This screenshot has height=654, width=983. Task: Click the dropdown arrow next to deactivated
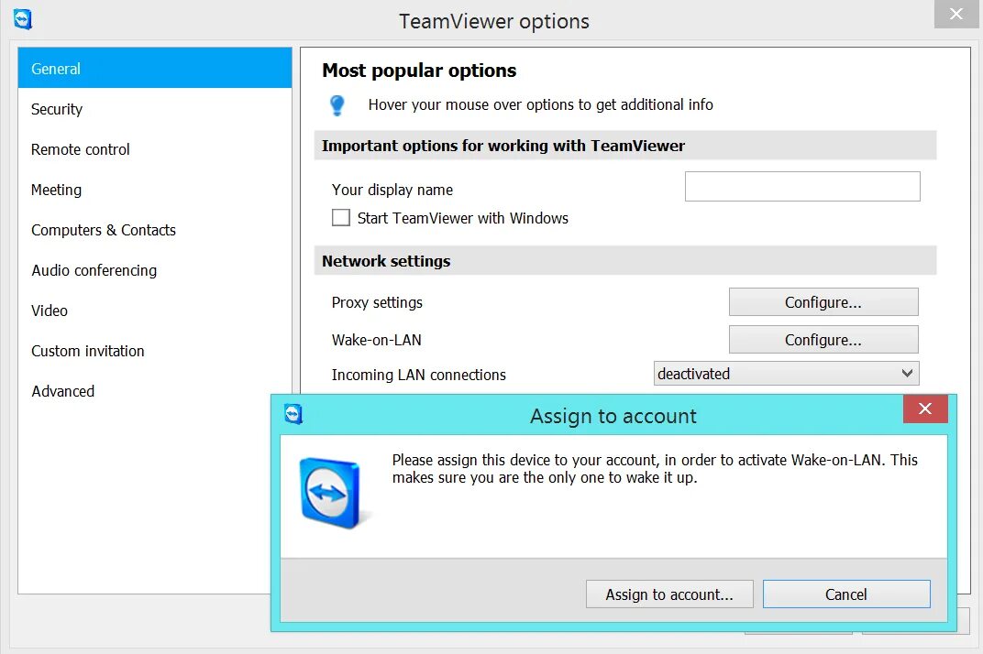click(x=907, y=374)
